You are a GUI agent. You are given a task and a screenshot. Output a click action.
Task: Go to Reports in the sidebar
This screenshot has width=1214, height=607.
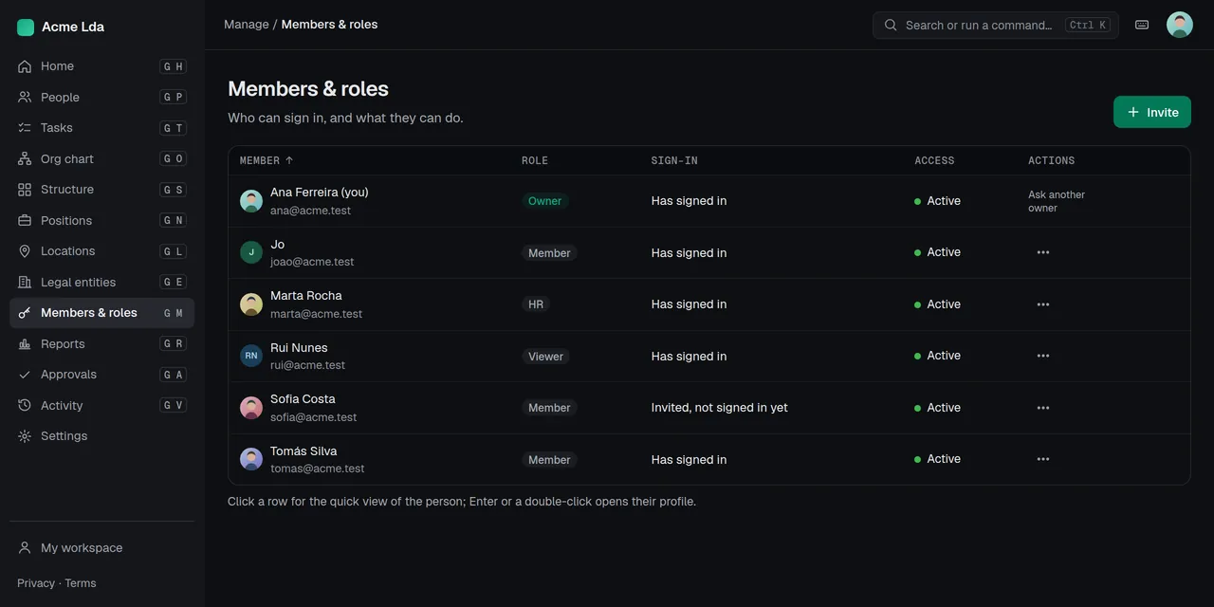pos(102,343)
